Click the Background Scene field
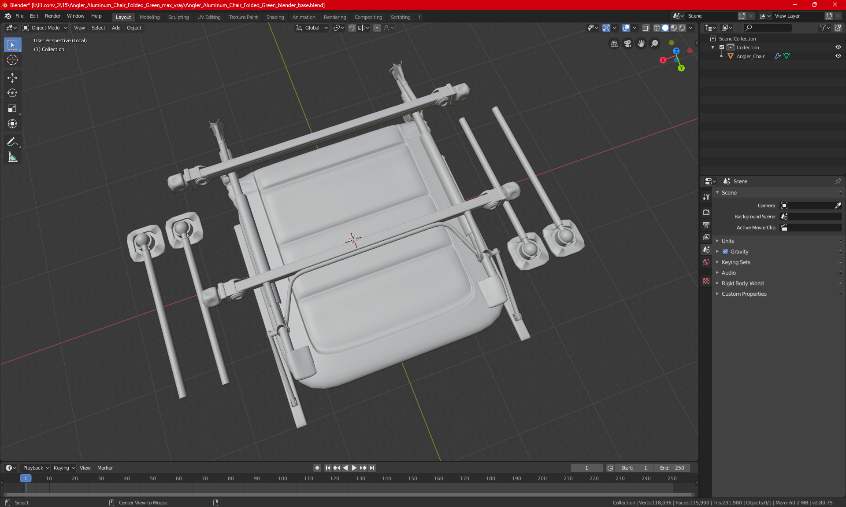The width and height of the screenshot is (846, 507). (x=811, y=217)
